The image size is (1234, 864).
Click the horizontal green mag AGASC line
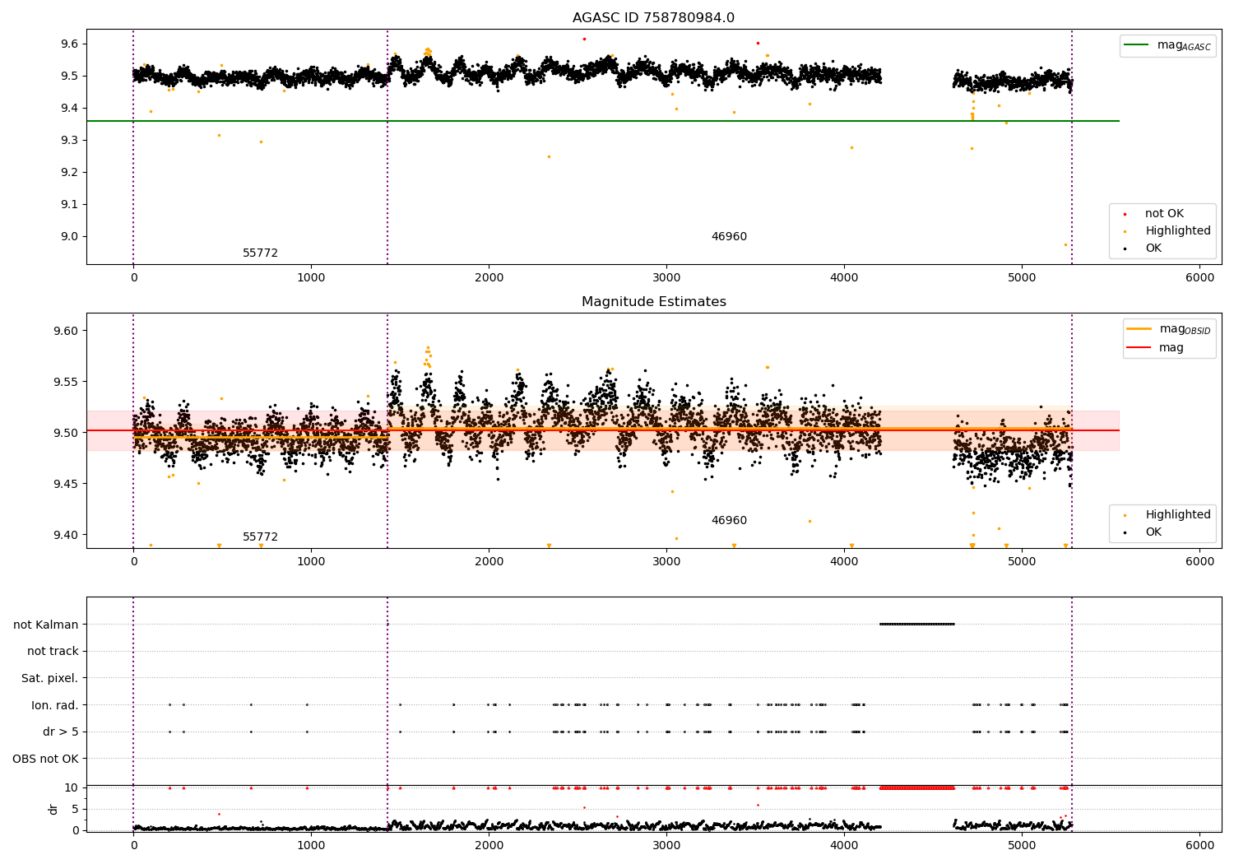coord(603,121)
